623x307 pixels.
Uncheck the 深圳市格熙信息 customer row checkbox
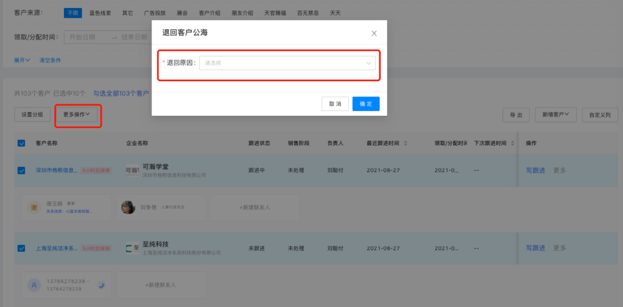(21, 170)
